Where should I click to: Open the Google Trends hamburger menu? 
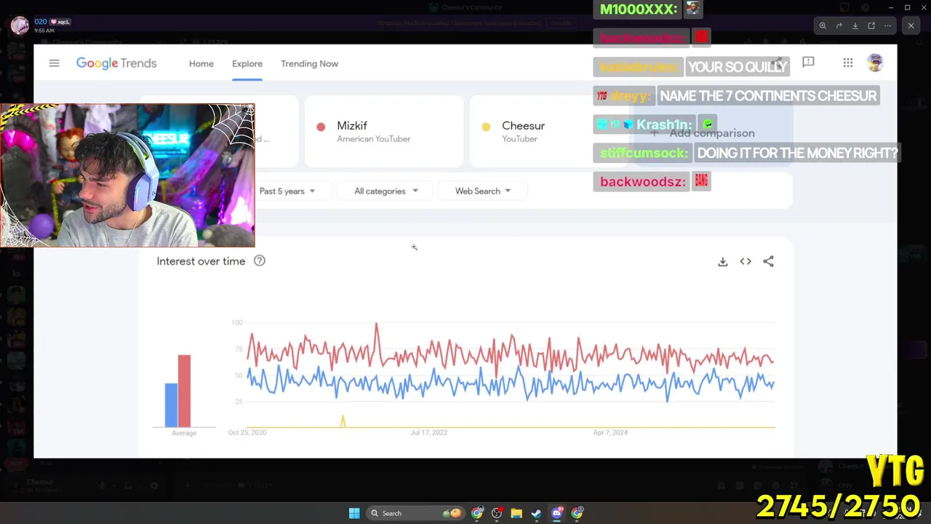[x=54, y=63]
